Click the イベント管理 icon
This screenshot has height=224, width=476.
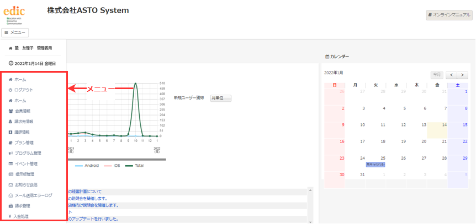[10, 164]
